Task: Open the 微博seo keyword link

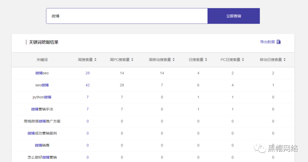Action: (x=42, y=73)
